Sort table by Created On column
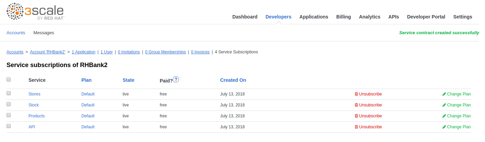The height and width of the screenshot is (142, 485). point(233,80)
